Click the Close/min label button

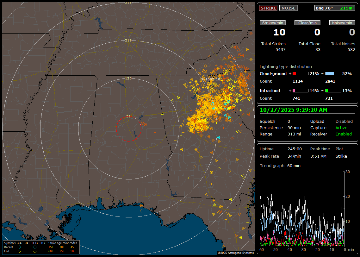pyautogui.click(x=307, y=23)
